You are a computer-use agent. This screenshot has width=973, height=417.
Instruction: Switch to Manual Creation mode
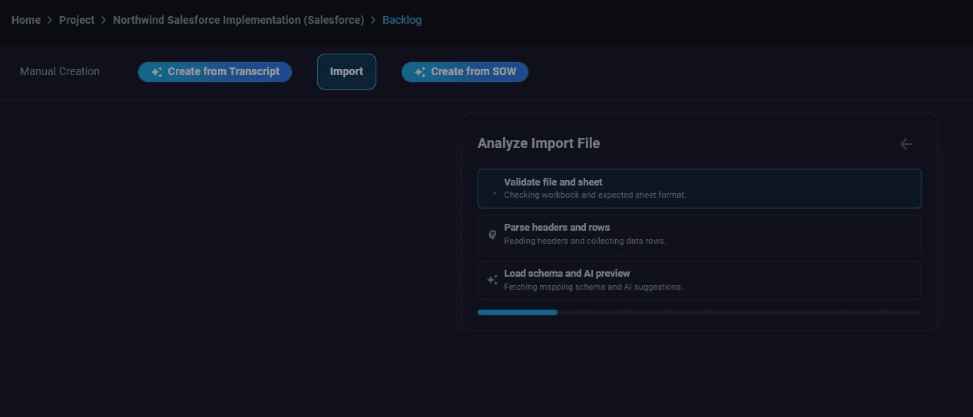point(60,71)
